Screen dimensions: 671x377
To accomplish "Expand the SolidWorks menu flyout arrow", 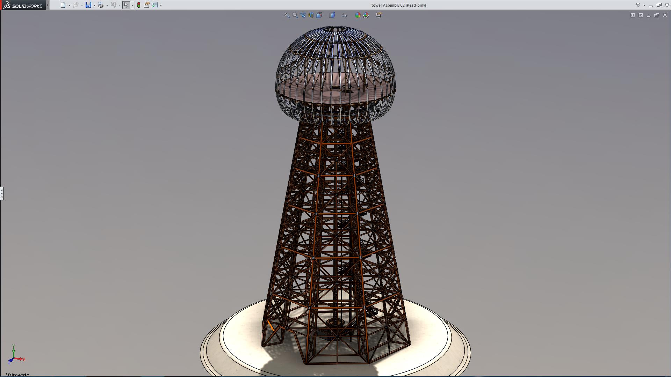I will pyautogui.click(x=48, y=5).
